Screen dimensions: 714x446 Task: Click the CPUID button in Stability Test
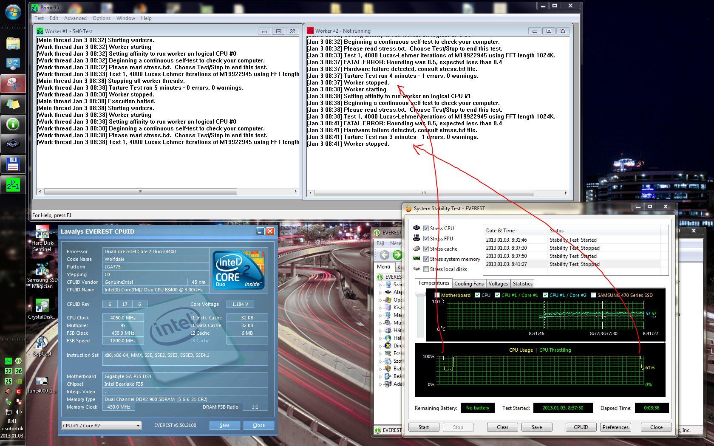point(581,427)
